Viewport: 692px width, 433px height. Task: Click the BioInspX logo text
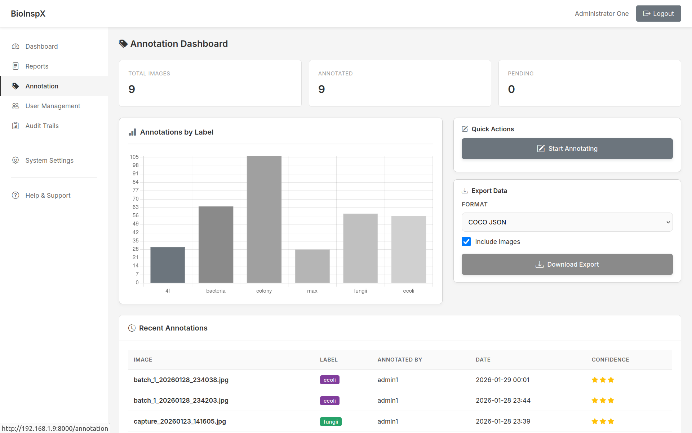28,14
